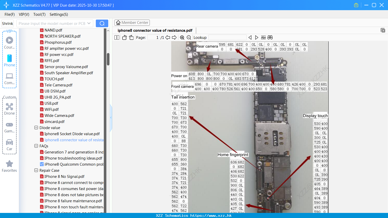Image resolution: width=388 pixels, height=218 pixels.
Task: Zoom in on the PDF
Action: click(182, 38)
